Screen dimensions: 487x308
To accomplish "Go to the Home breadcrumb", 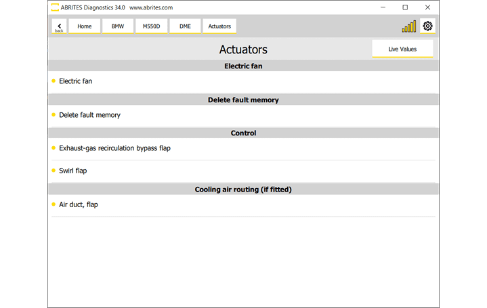I will pyautogui.click(x=85, y=26).
